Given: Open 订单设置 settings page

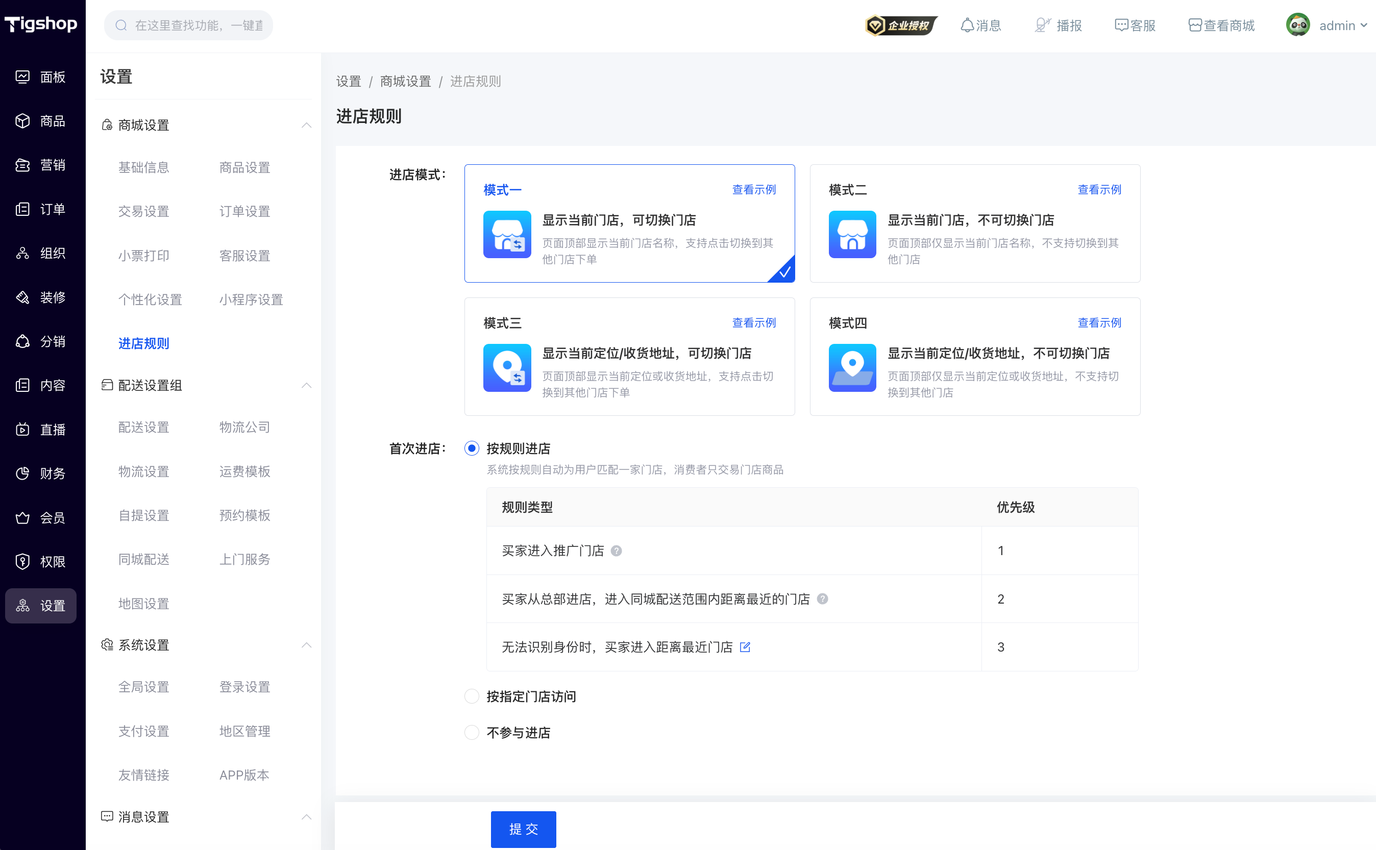Looking at the screenshot, I should point(244,211).
